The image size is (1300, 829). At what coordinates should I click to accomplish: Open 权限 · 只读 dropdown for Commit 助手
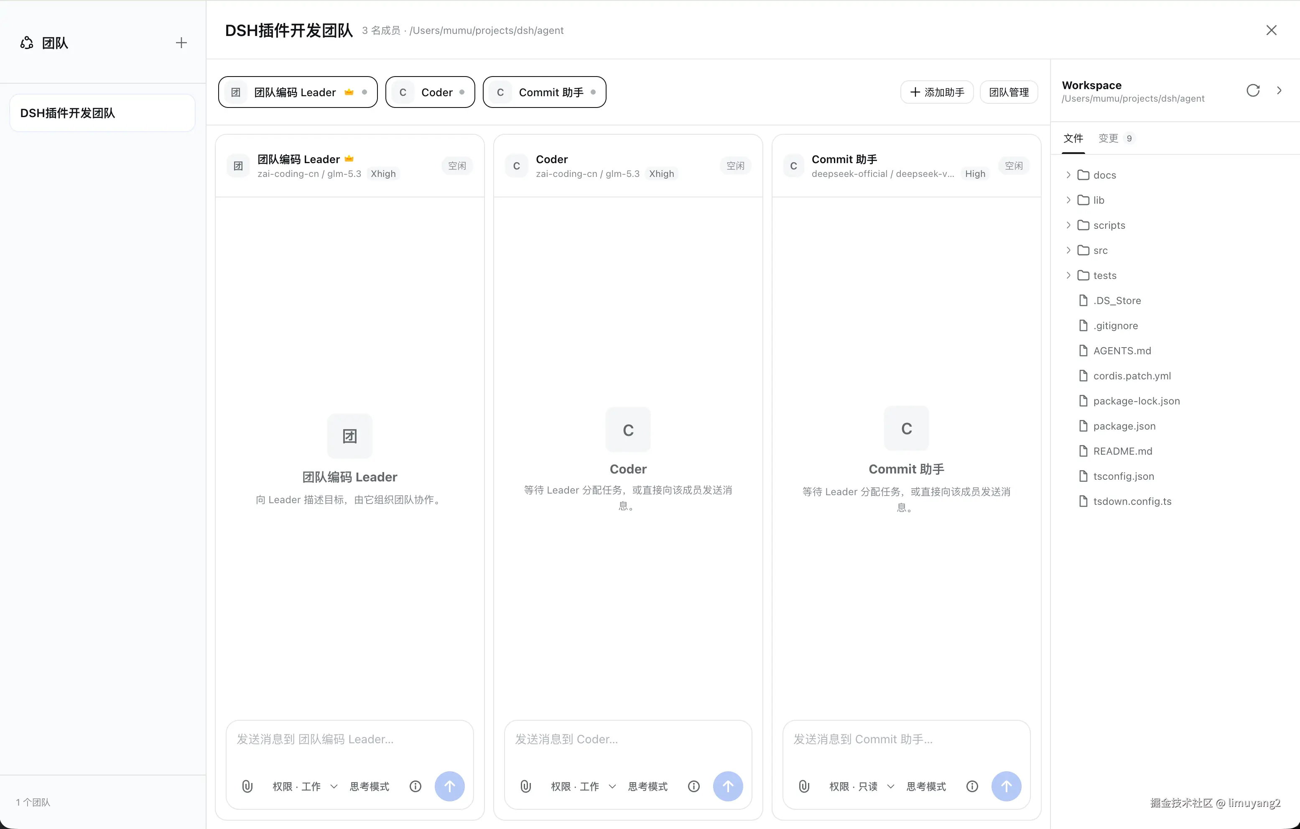coord(862,786)
